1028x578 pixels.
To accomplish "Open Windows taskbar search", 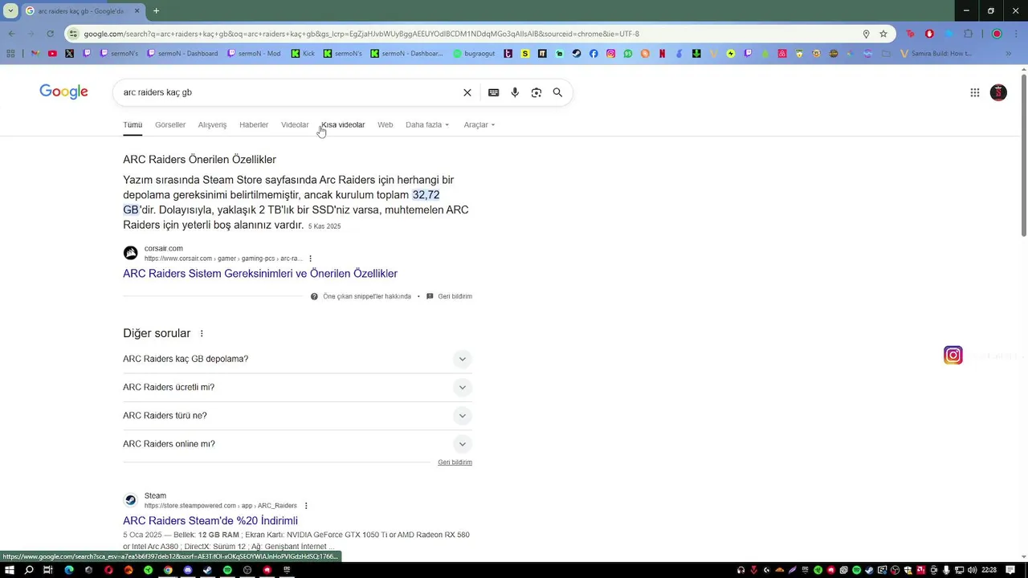I will click(x=29, y=570).
